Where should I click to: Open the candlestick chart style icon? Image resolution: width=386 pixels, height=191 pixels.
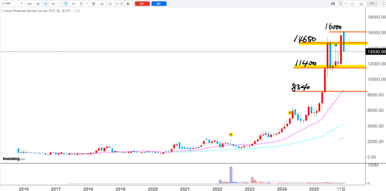[x=65, y=4]
